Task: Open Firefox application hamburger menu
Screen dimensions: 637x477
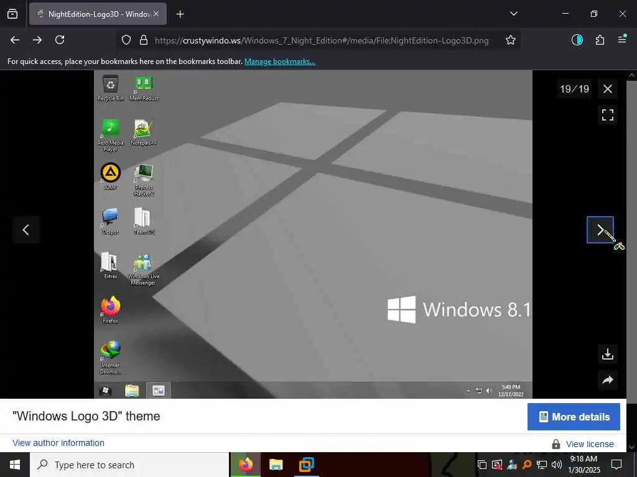Action: [x=622, y=39]
